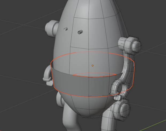
Task: Select the rounded shoulder joint on the left side
Action: point(52,29)
